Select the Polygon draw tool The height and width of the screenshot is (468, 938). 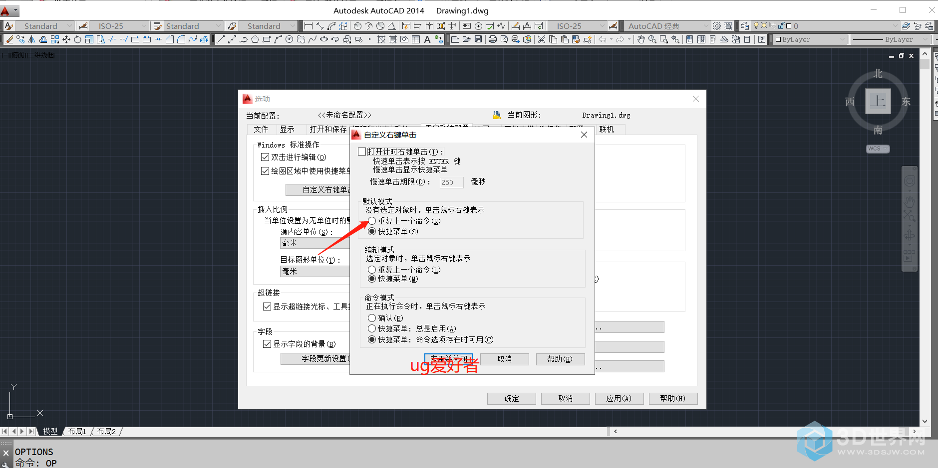pos(255,39)
